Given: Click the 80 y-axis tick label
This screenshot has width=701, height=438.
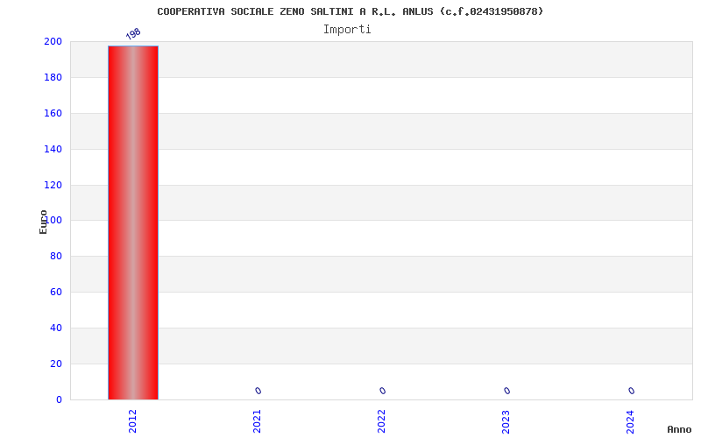Looking at the screenshot, I should pos(56,256).
